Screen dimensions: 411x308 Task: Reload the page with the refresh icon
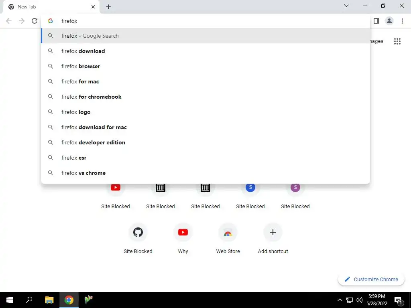point(35,21)
